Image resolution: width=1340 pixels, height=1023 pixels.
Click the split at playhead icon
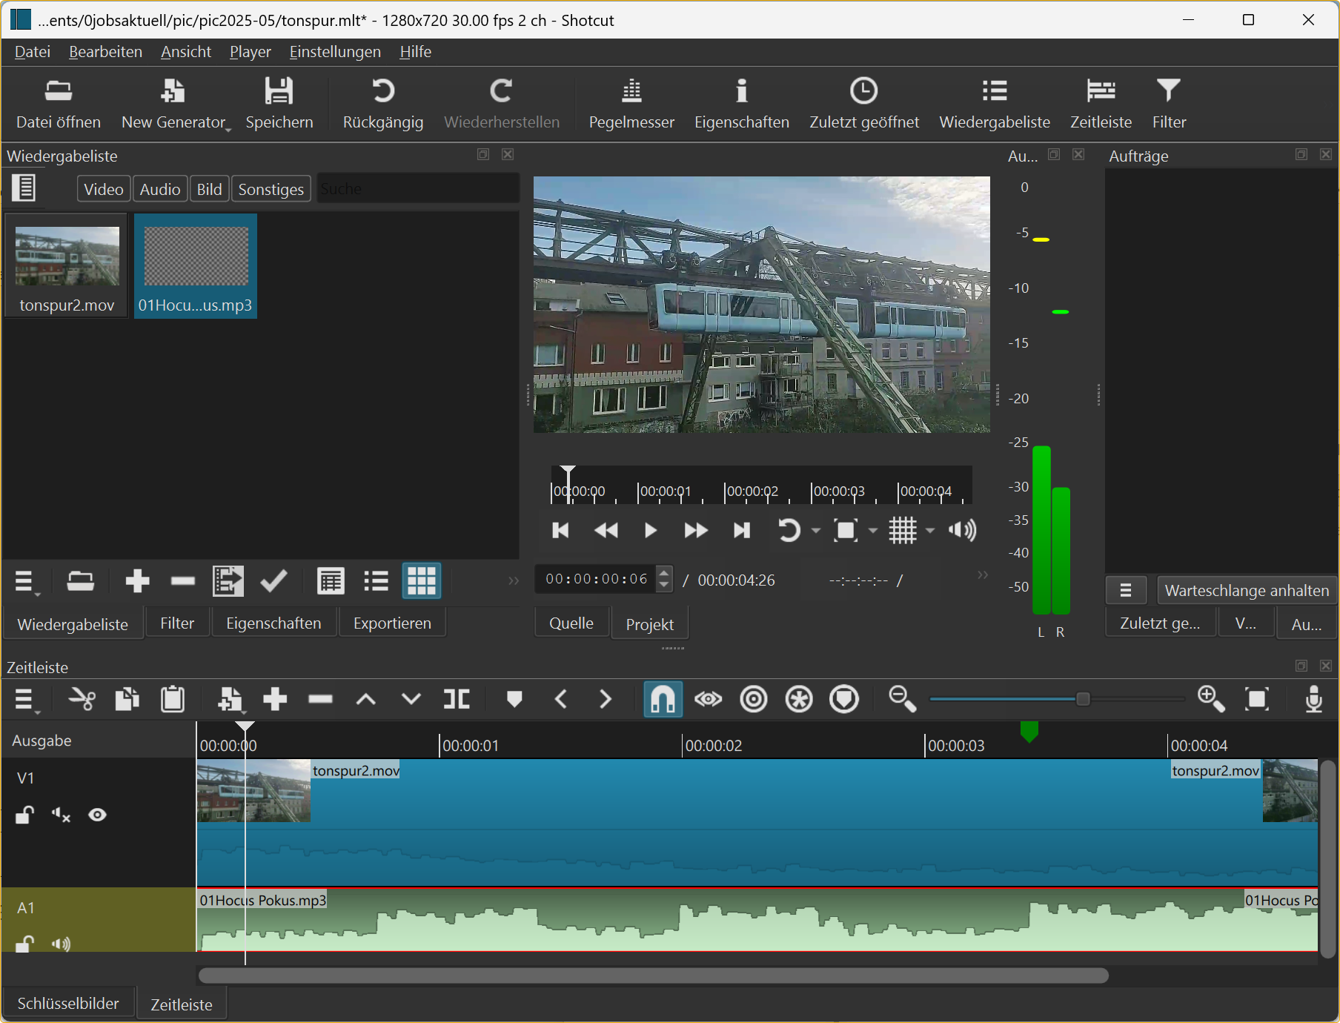point(457,699)
